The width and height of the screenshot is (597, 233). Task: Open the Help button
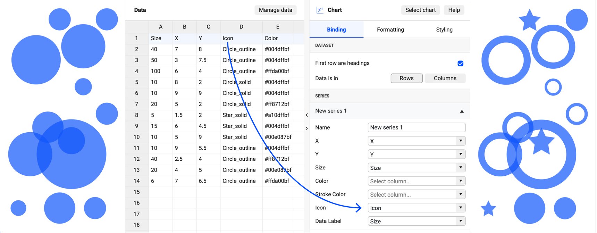454,10
